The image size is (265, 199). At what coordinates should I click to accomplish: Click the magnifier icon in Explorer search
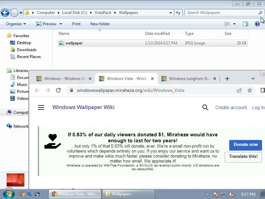260,13
